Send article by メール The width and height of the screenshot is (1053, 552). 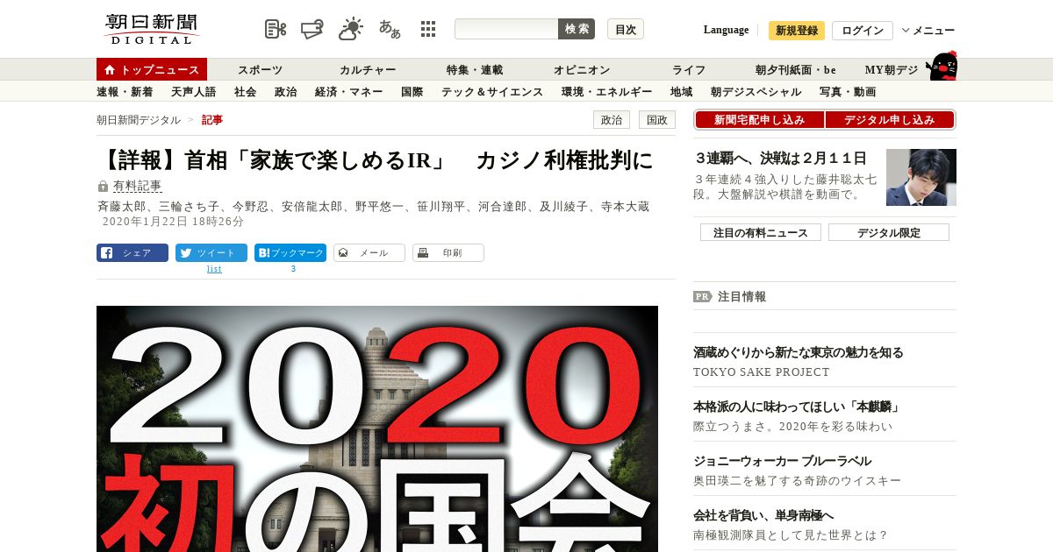click(369, 253)
